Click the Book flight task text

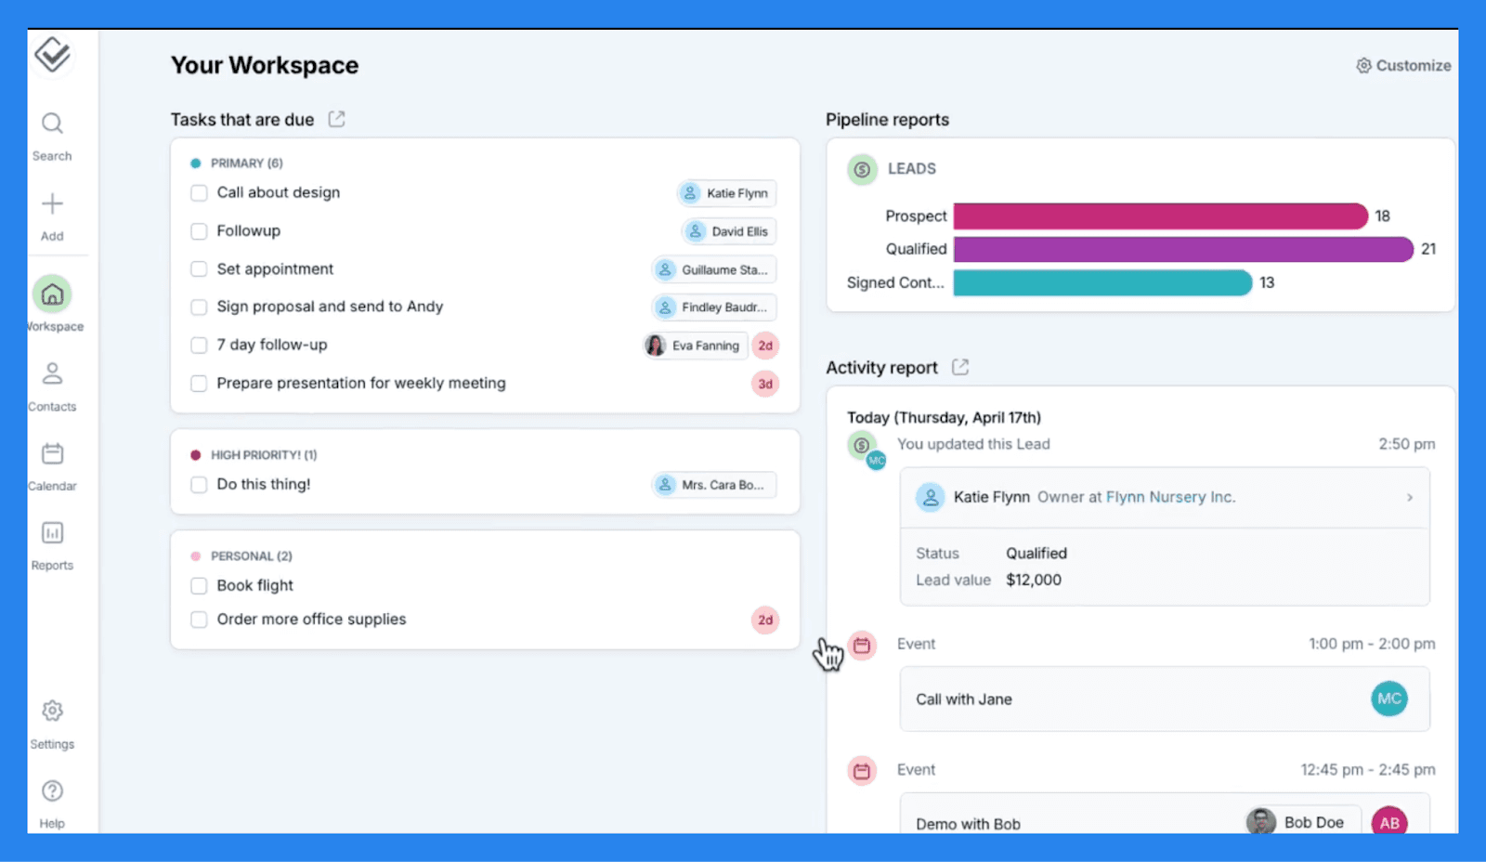(254, 585)
